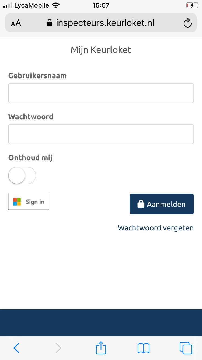Tap the padlock icon in address bar
Screen dimensions: 202x360
pyautogui.click(x=49, y=23)
